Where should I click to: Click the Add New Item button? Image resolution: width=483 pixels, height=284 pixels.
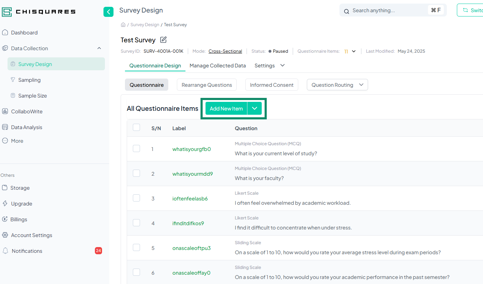pos(226,109)
